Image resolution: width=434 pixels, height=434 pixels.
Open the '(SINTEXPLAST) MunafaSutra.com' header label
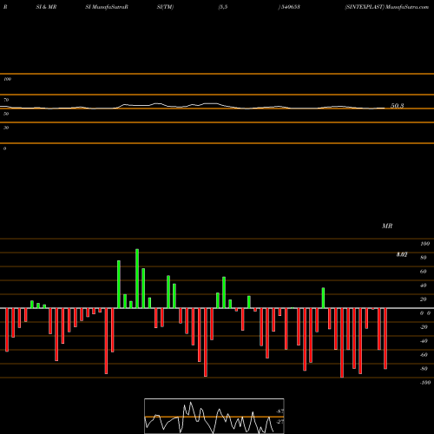(386, 7)
